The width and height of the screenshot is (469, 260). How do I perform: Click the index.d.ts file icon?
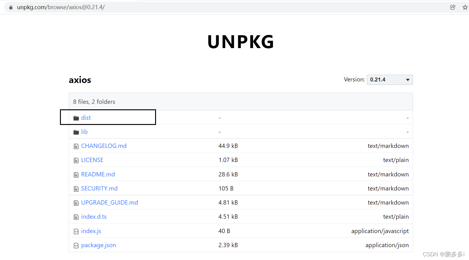click(76, 217)
